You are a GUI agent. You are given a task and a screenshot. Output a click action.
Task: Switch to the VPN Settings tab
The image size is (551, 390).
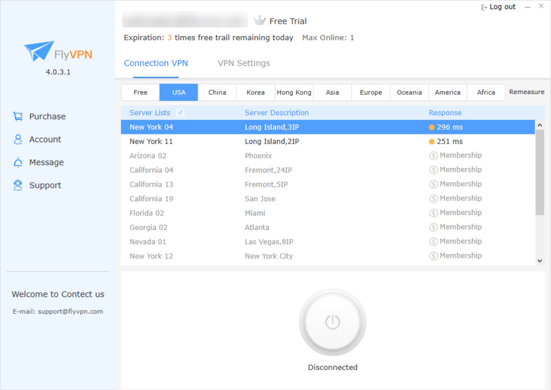(x=244, y=63)
